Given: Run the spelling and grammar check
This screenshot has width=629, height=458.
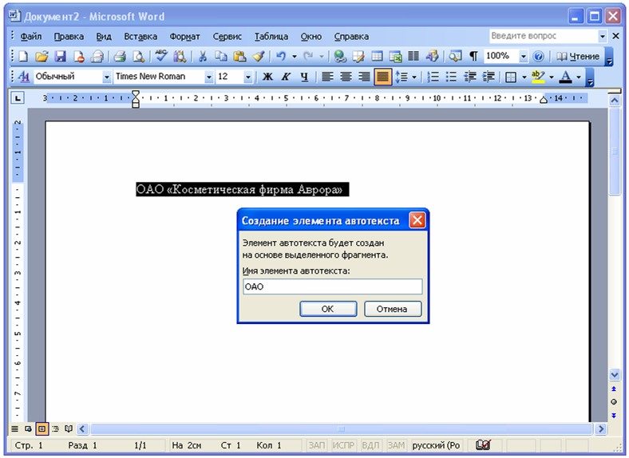Looking at the screenshot, I should tap(161, 56).
